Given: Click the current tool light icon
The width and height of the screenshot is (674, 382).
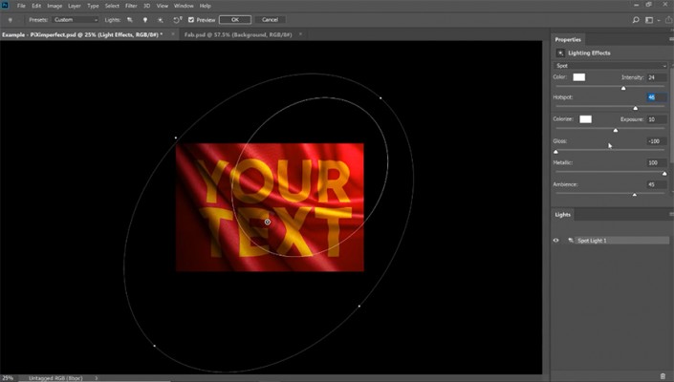Looking at the screenshot, I should click(11, 20).
